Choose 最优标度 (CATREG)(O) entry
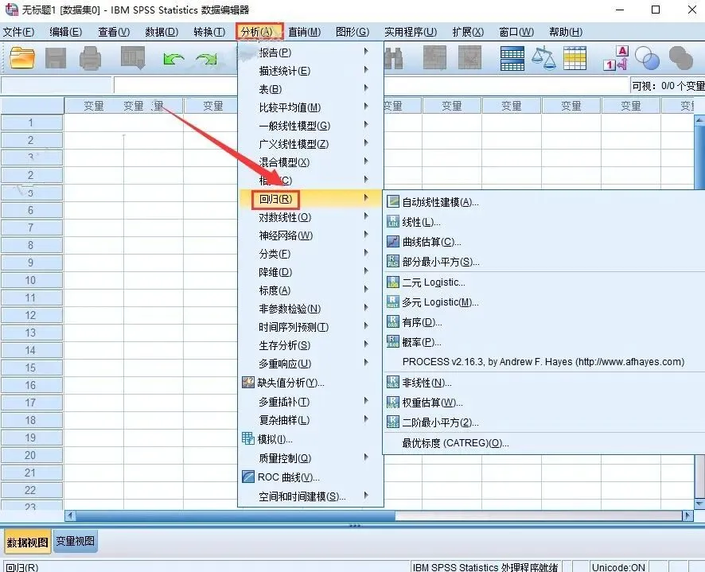Viewport: 705px width, 572px height. click(x=455, y=443)
